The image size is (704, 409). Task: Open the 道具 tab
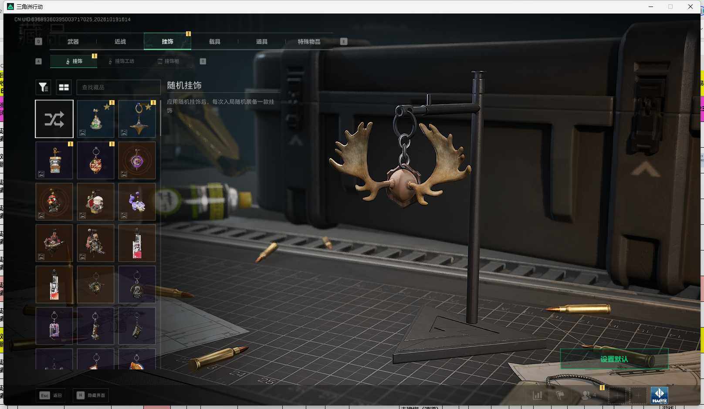click(261, 41)
